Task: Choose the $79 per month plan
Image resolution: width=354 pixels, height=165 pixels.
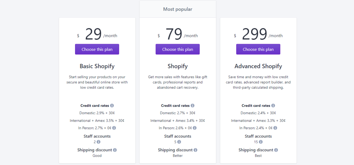Action: pos(178,49)
